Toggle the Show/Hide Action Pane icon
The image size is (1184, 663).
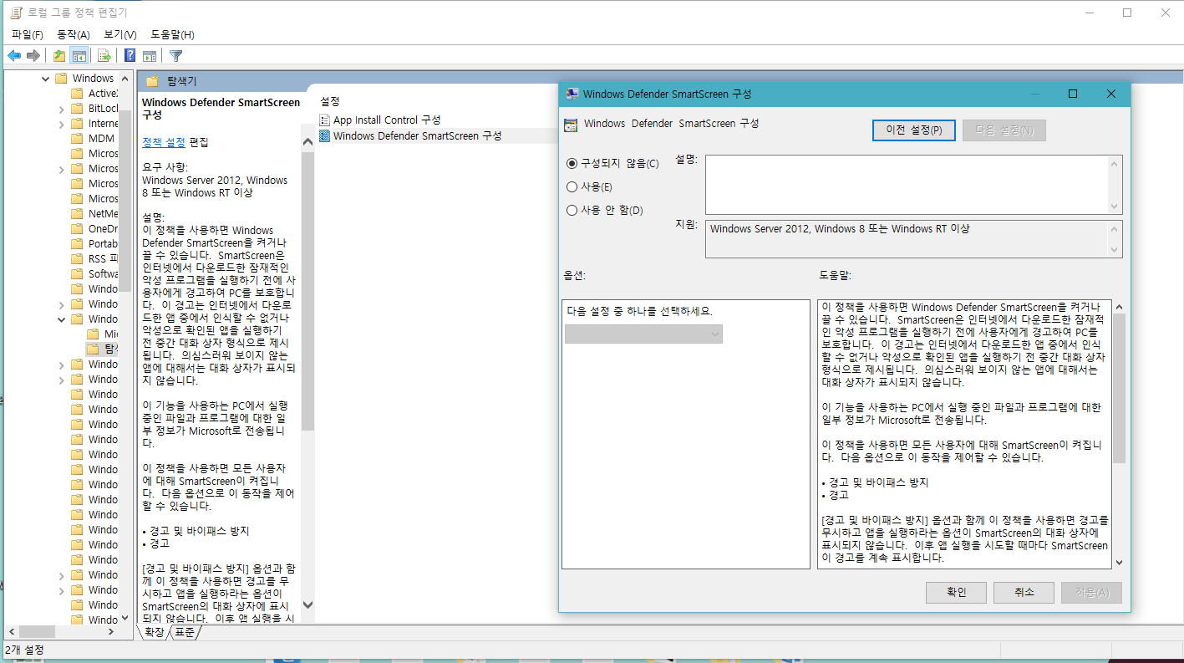pos(150,56)
